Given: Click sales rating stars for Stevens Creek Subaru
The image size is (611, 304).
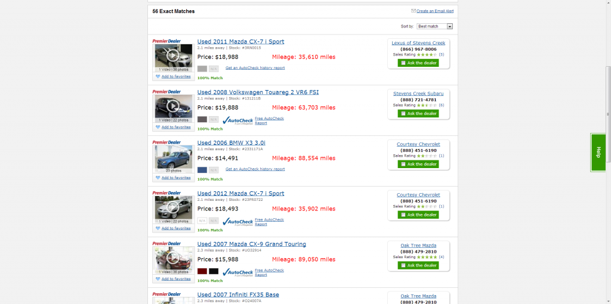Looking at the screenshot, I should click(x=427, y=106).
